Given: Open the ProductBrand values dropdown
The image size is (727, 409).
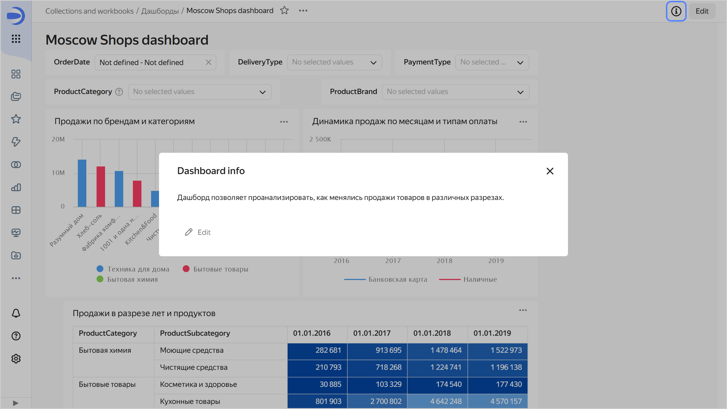Looking at the screenshot, I should (x=455, y=92).
